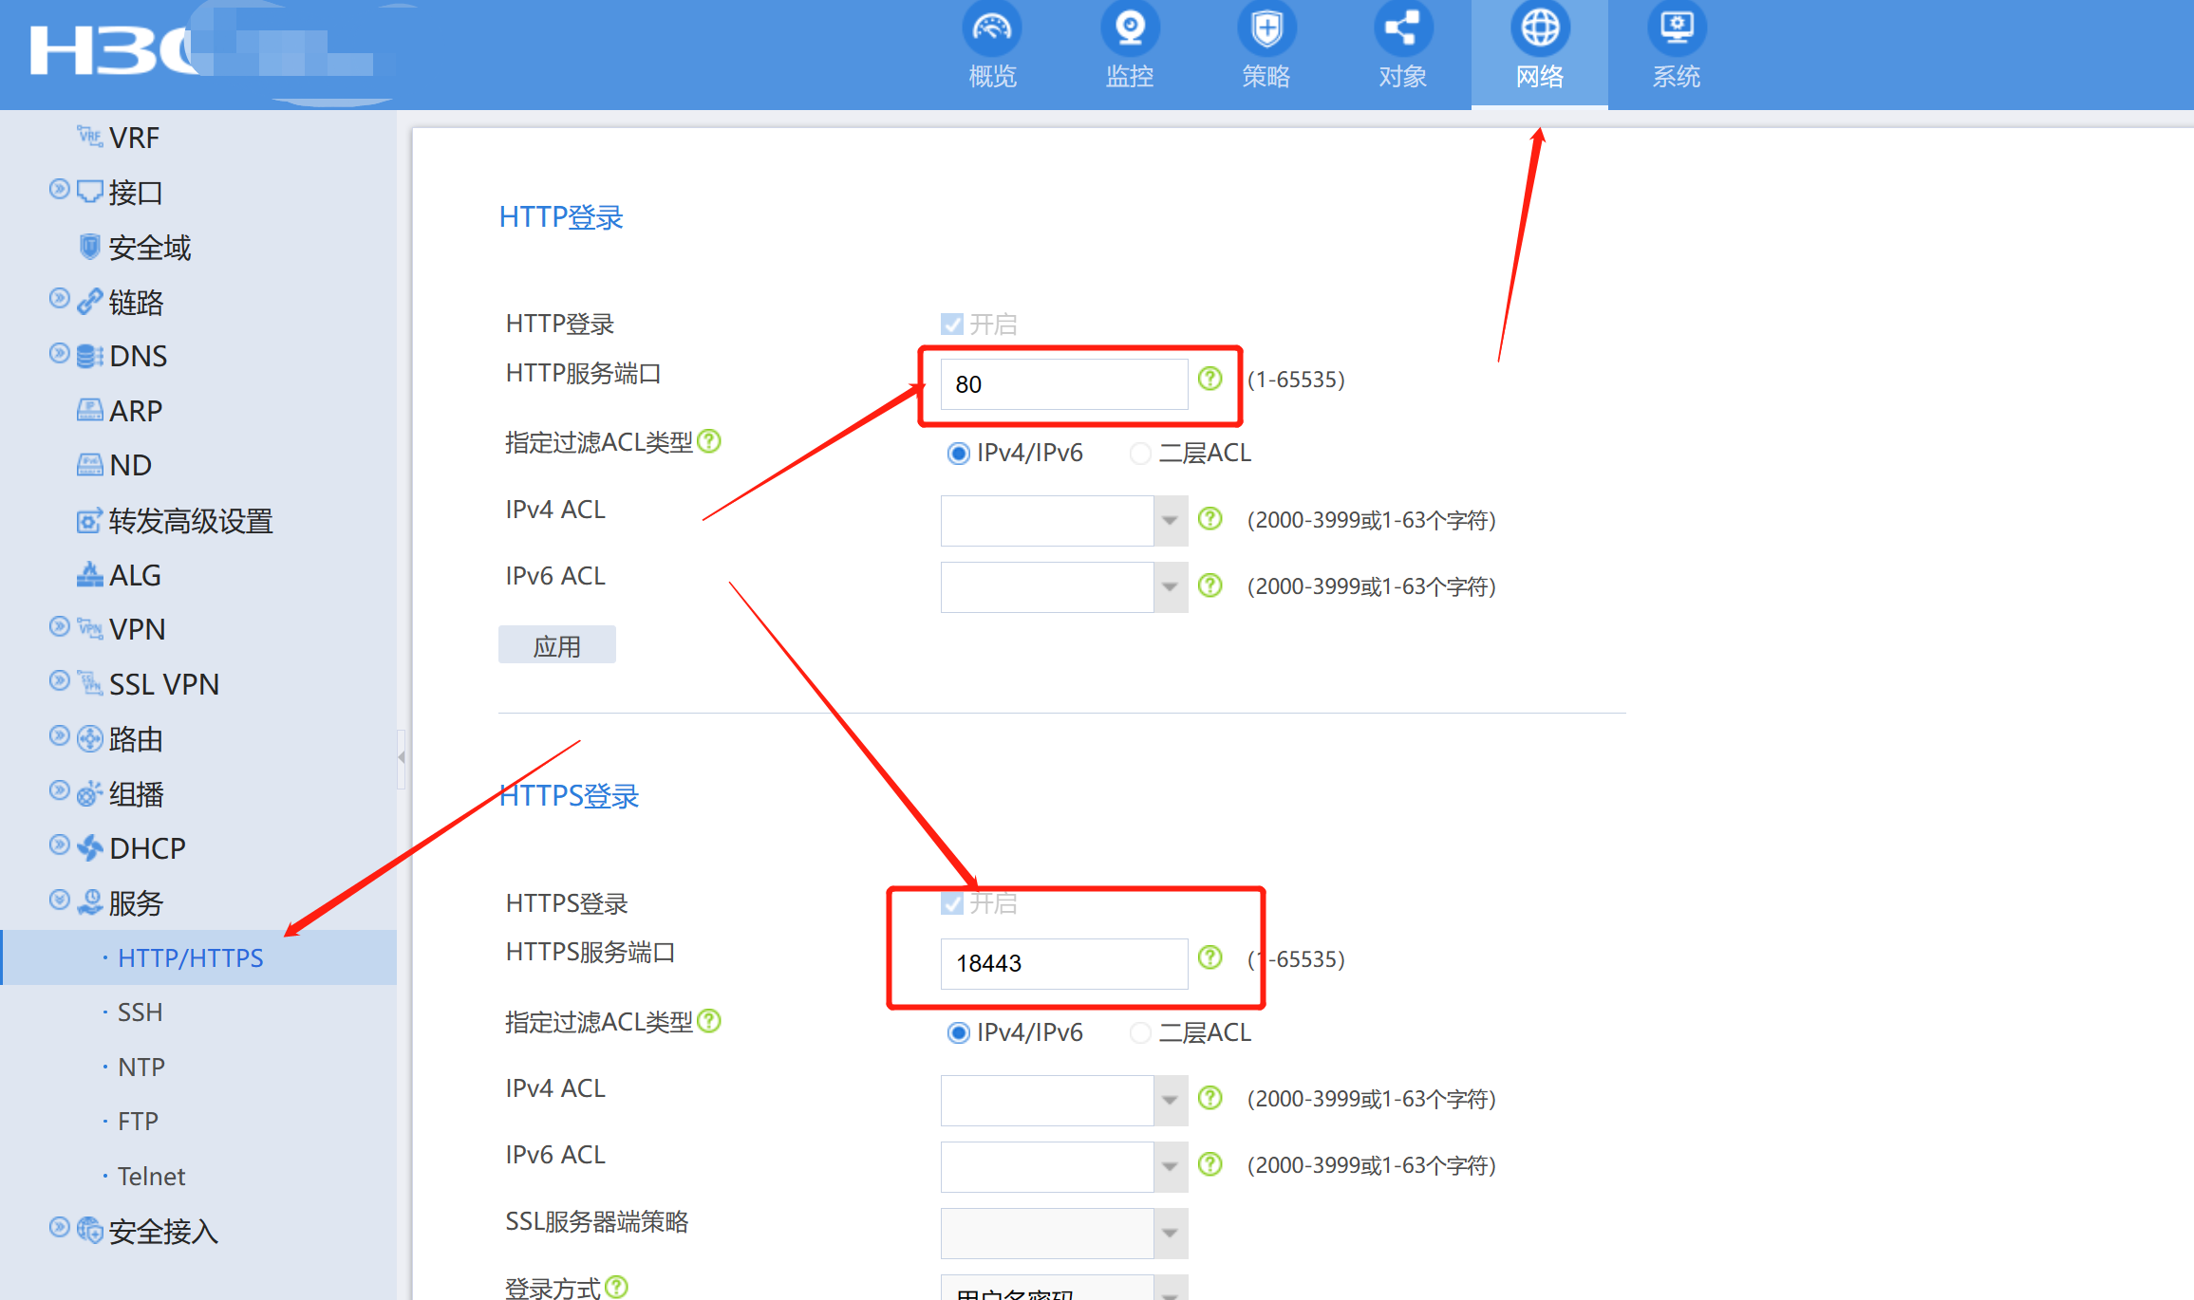Open the 概览 overview dashboard icon
This screenshot has height=1300, width=2194.
point(992,28)
